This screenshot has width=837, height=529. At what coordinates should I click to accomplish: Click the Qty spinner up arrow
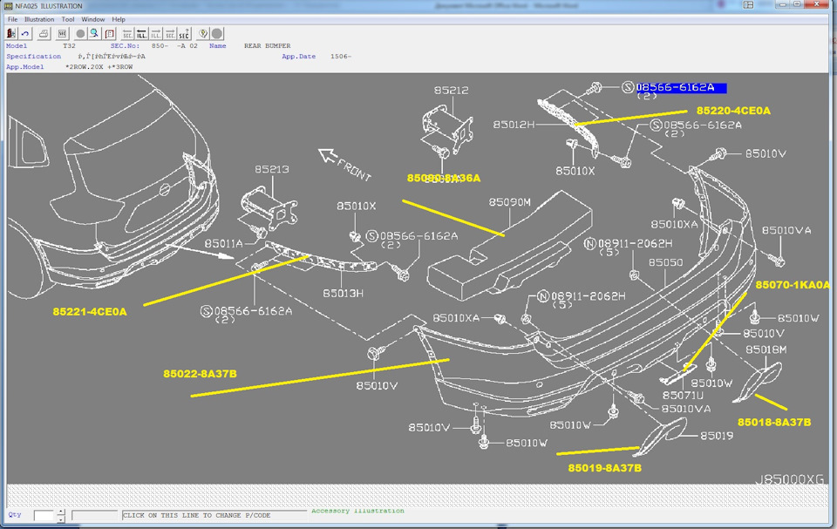60,512
